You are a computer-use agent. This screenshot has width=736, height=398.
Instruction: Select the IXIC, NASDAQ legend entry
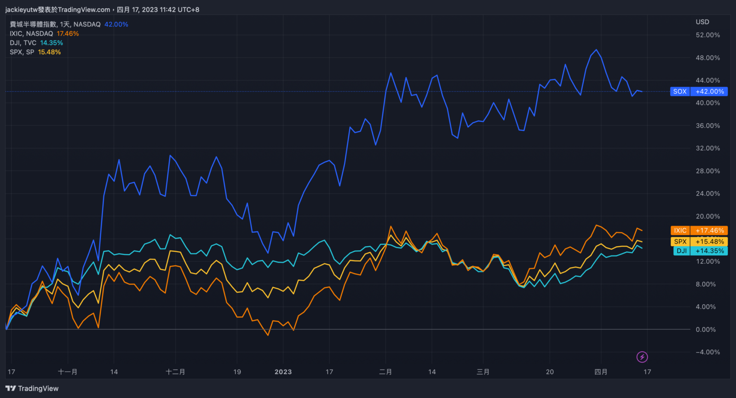(x=31, y=34)
